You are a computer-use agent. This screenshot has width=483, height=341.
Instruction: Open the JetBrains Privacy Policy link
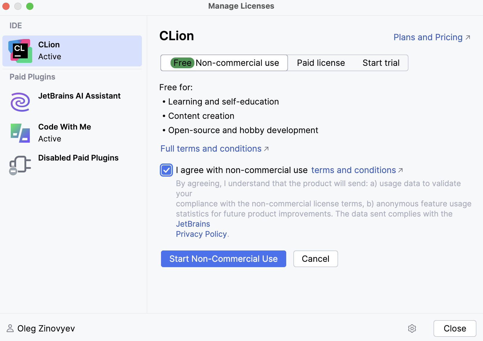[x=201, y=234]
